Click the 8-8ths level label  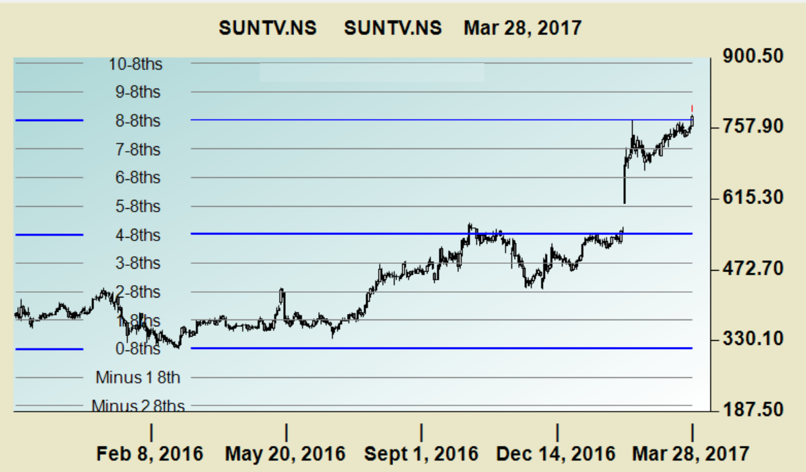136,121
